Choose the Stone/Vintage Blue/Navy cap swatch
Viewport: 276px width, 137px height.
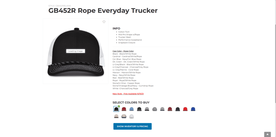pos(124,116)
